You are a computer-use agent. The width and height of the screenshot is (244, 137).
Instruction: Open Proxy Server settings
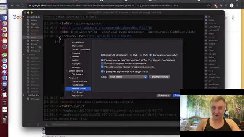[77, 92]
